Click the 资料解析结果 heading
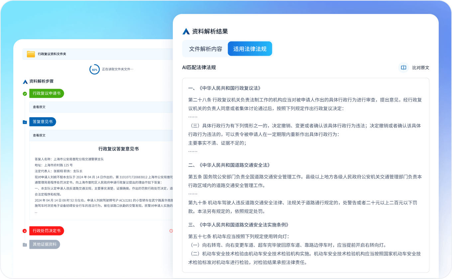 coord(210,32)
